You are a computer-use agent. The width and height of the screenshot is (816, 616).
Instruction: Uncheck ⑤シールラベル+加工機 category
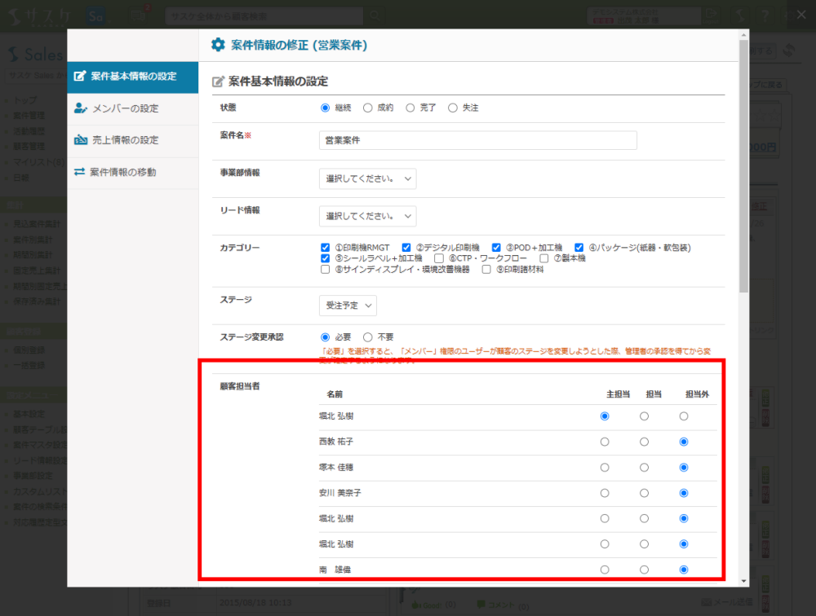click(x=326, y=258)
